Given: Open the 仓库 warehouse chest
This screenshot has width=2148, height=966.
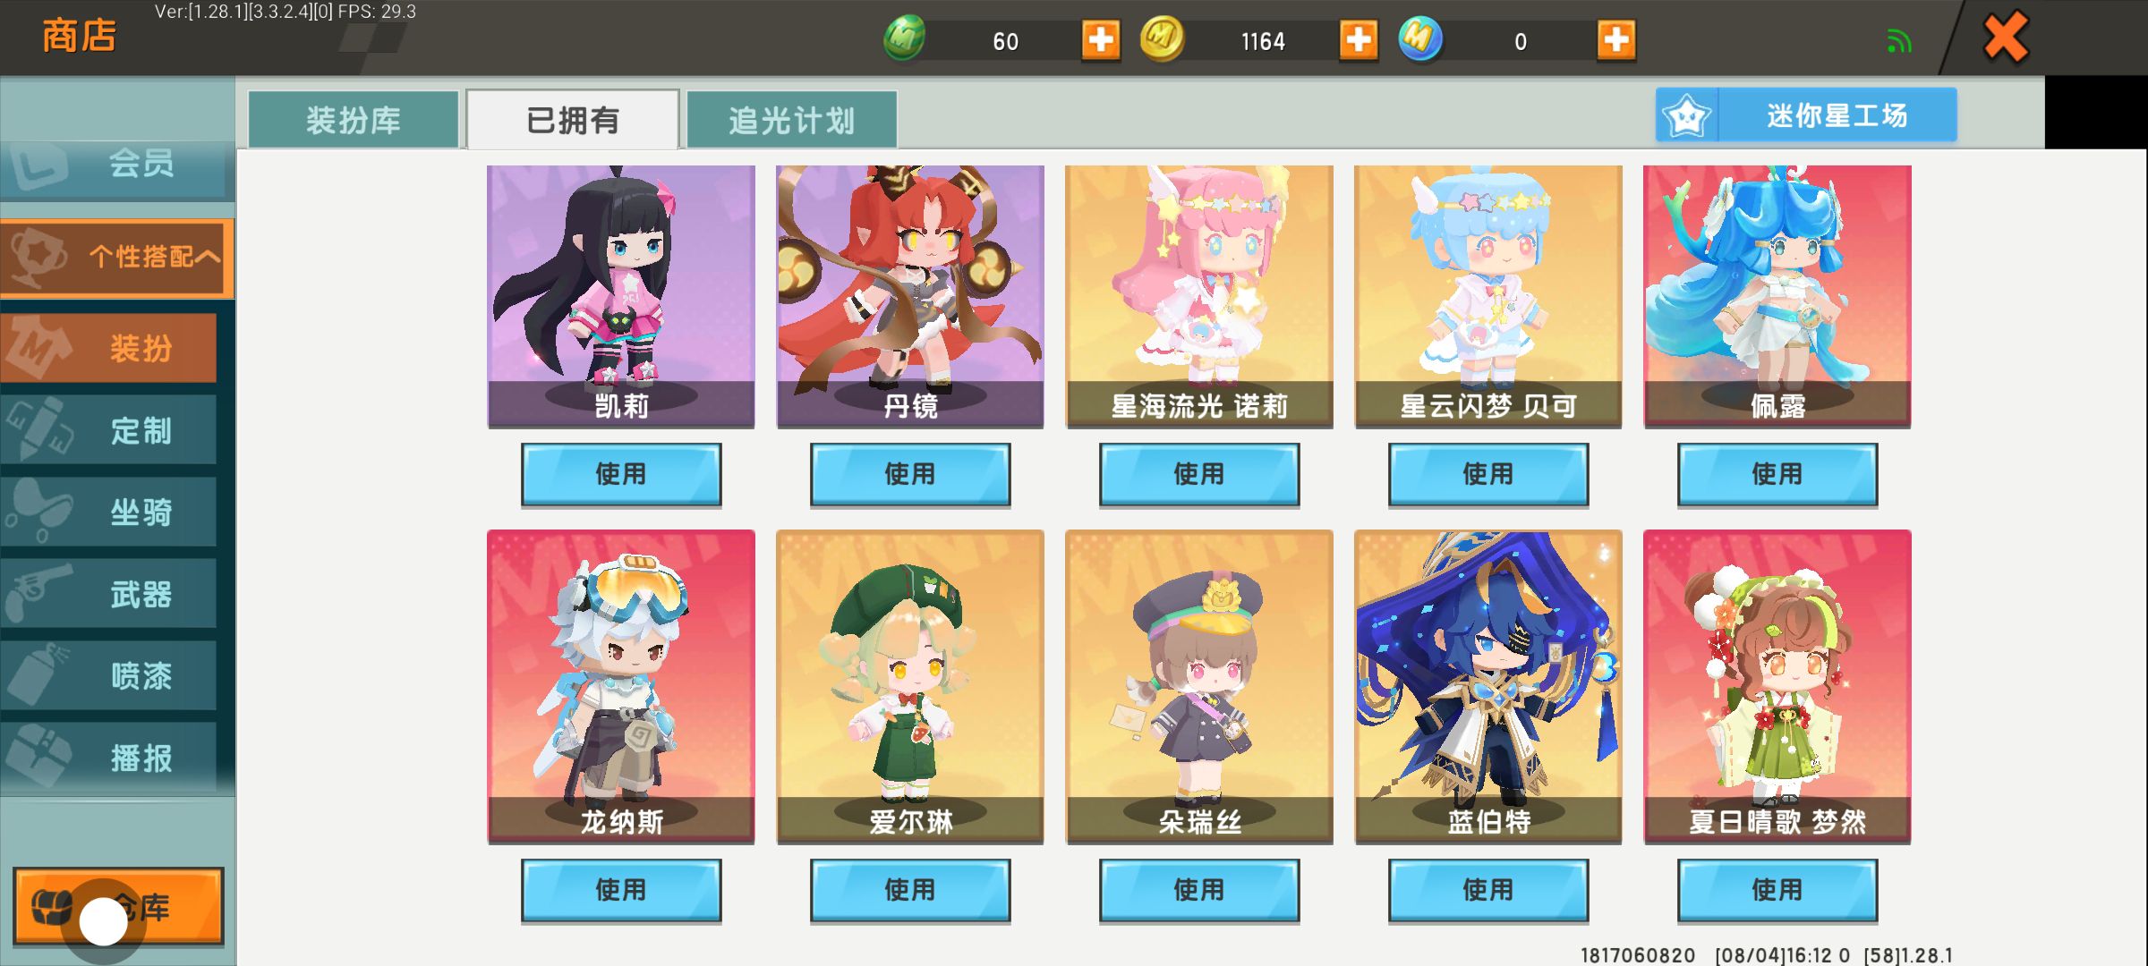Looking at the screenshot, I should pos(118,906).
